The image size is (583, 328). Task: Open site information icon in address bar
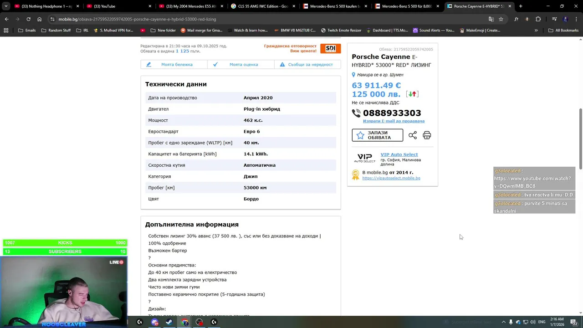pyautogui.click(x=52, y=19)
